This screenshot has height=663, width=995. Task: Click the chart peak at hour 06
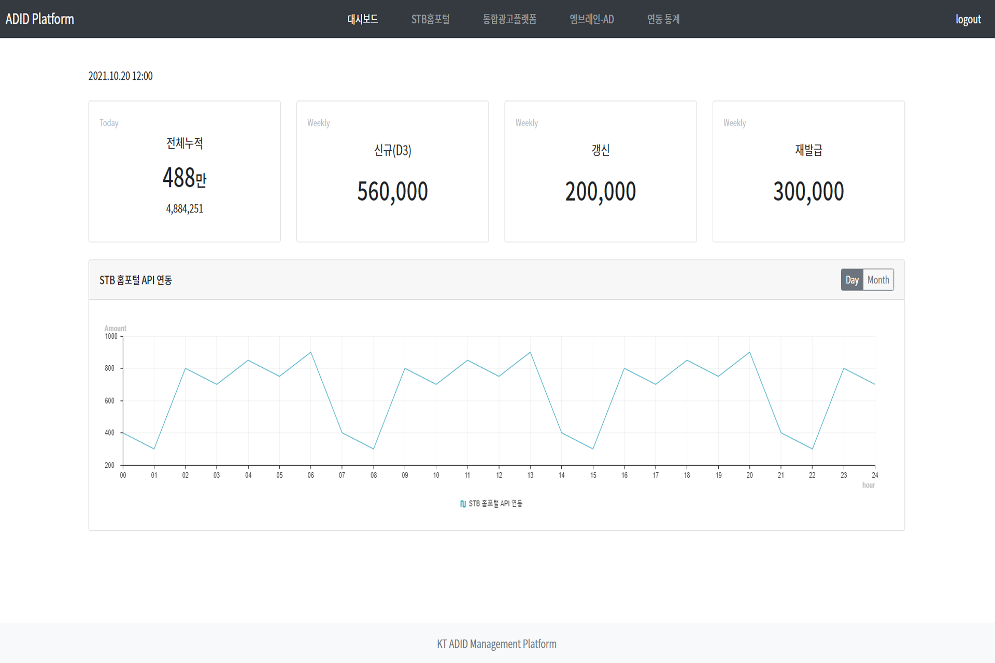[310, 352]
